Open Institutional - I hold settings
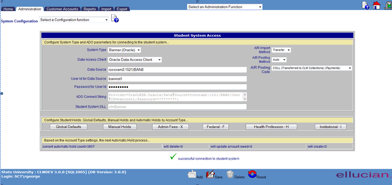Viewport: 392px width, 185px height. (x=331, y=127)
